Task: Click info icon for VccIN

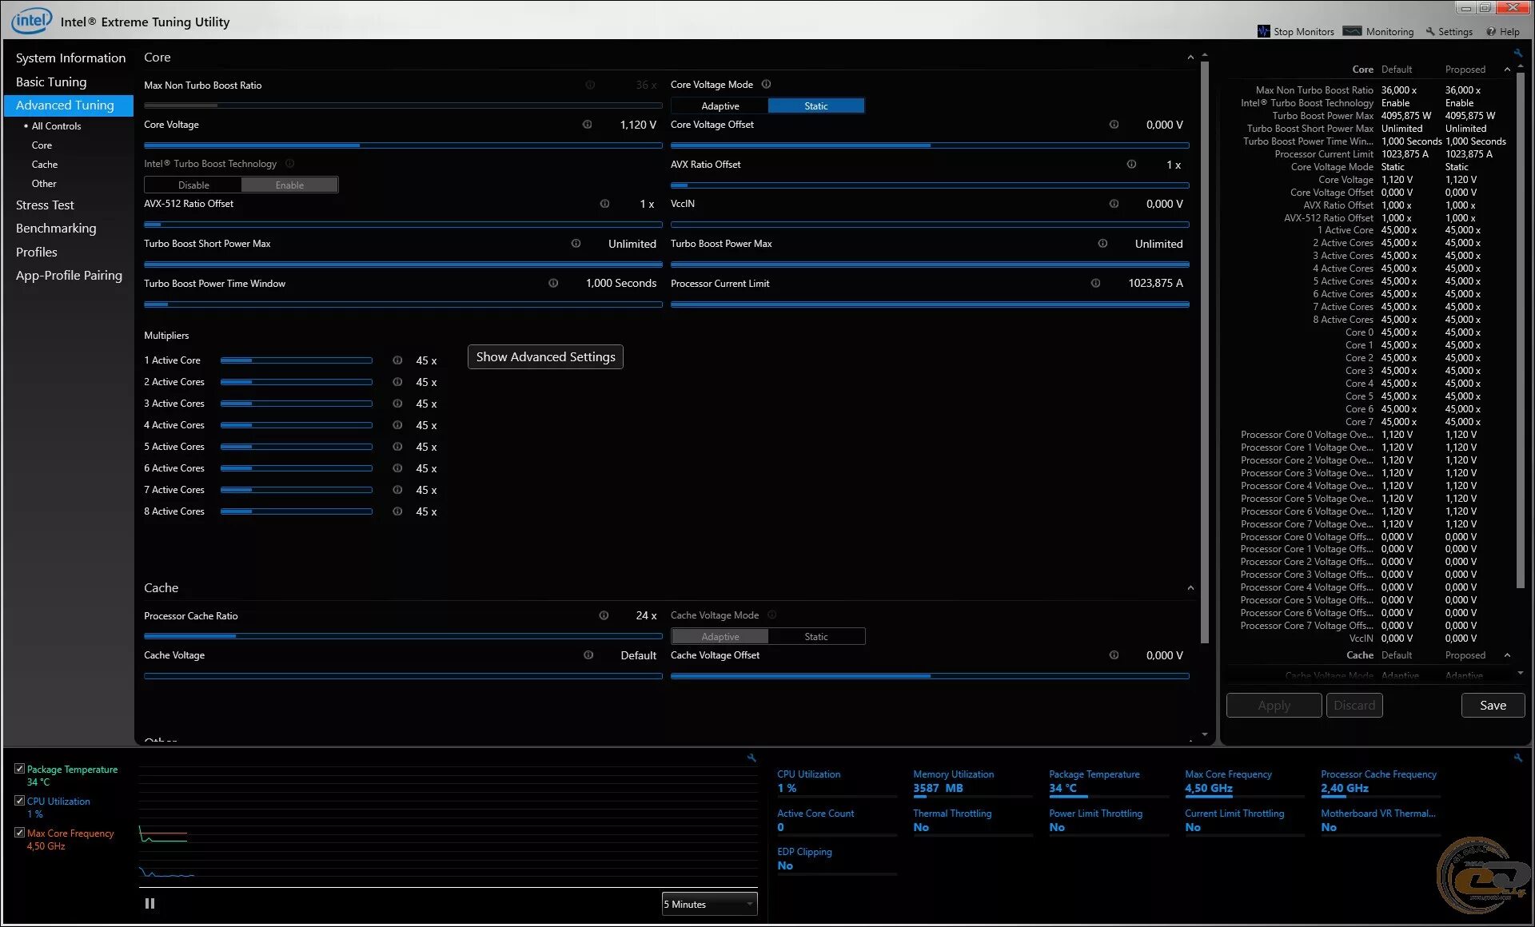Action: coord(1114,204)
